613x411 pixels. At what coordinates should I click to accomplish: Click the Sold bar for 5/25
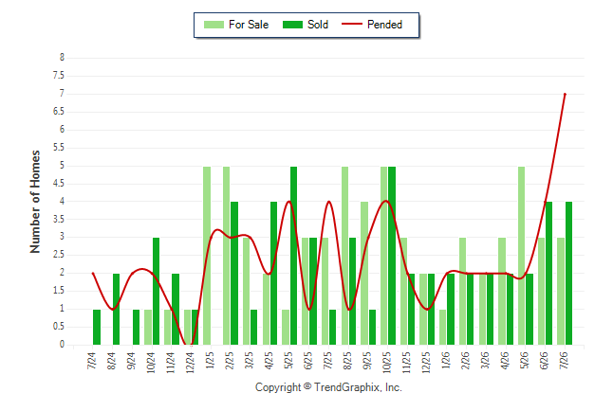293,256
